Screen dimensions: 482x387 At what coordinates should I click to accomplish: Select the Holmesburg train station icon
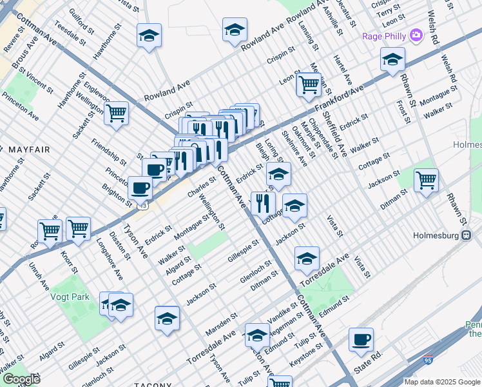click(465, 235)
